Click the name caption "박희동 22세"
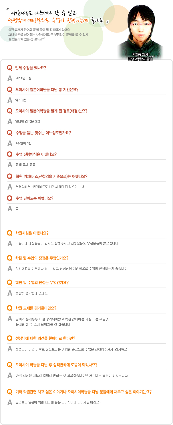Viewport: 173px width, 425px height. pyautogui.click(x=140, y=54)
